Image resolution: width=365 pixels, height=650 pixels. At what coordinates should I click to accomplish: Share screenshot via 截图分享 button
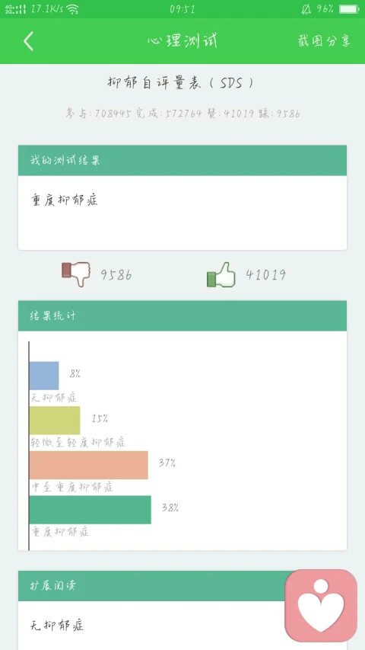pyautogui.click(x=324, y=41)
